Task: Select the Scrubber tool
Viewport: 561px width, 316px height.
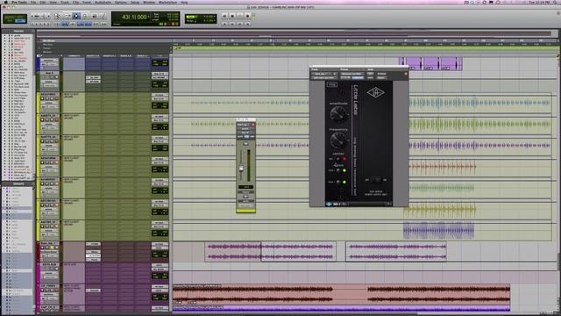Action: 94,16
